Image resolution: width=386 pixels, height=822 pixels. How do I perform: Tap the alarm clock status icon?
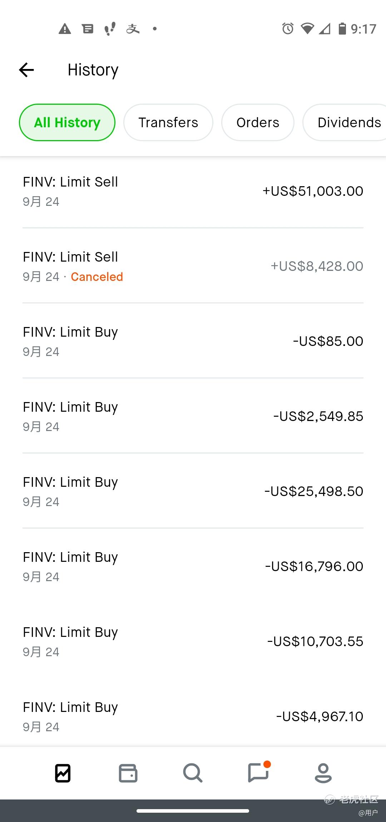coord(288,29)
